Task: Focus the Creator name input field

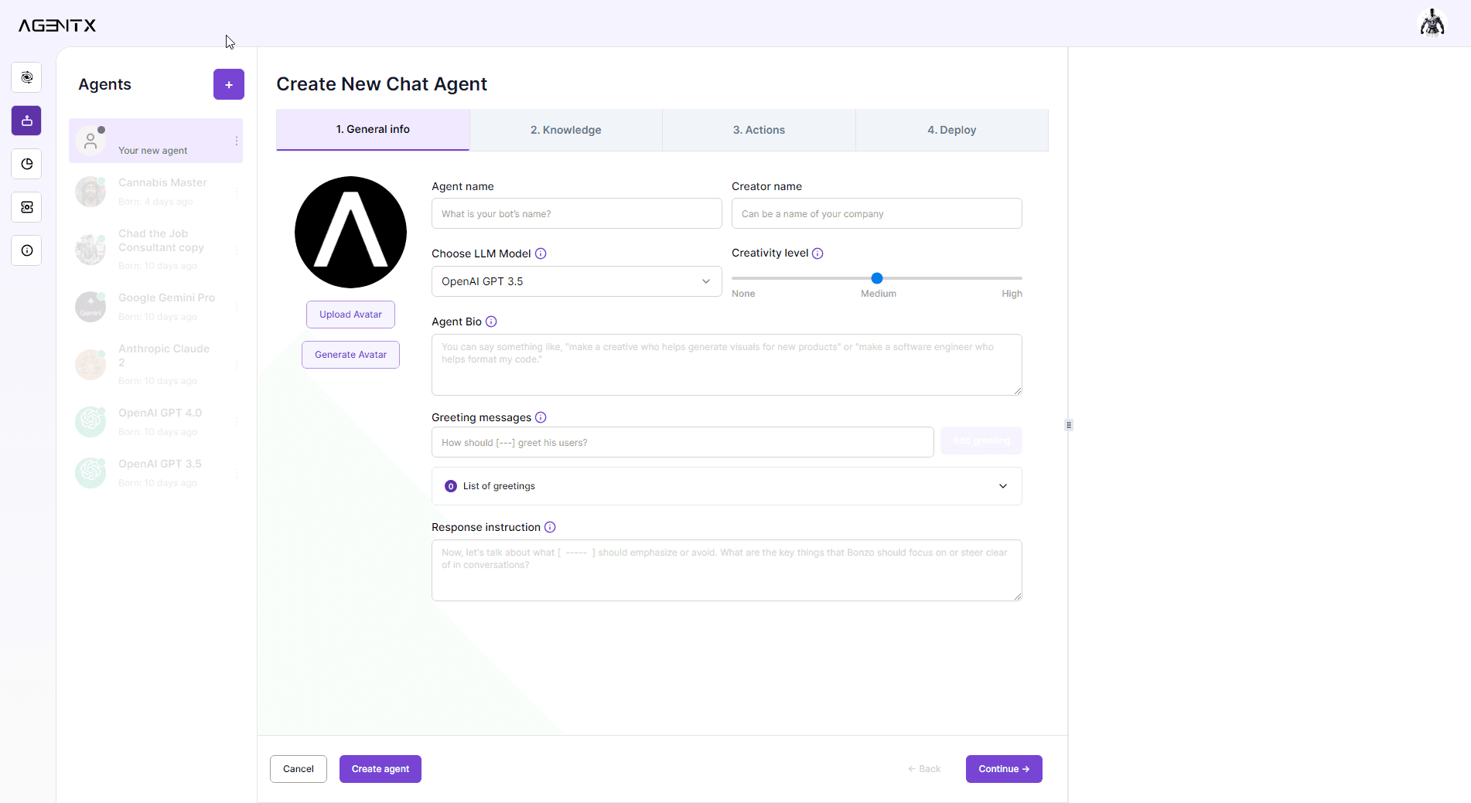Action: 876,213
